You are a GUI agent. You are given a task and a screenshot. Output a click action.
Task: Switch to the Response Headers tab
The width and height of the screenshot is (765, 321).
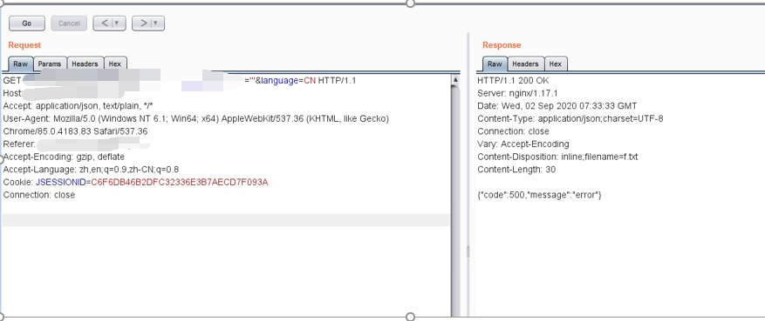click(x=525, y=64)
